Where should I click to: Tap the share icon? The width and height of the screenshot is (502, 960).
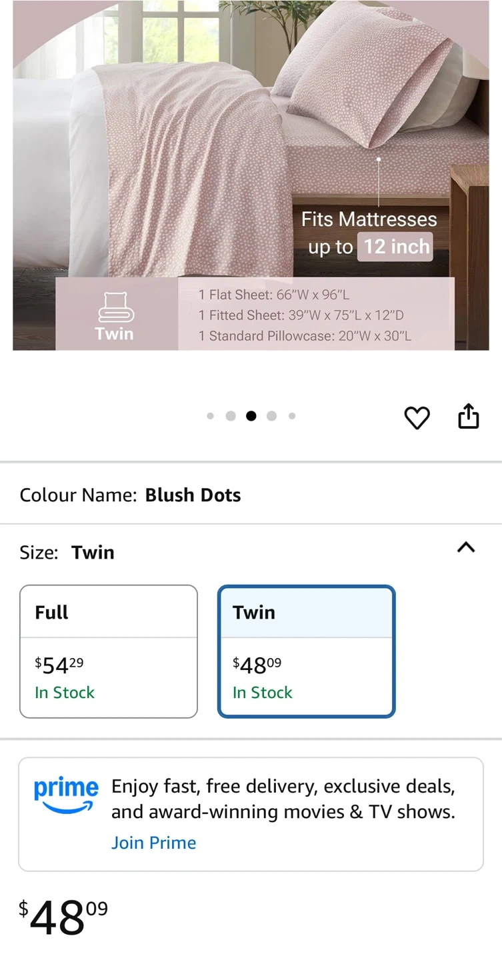coord(469,416)
